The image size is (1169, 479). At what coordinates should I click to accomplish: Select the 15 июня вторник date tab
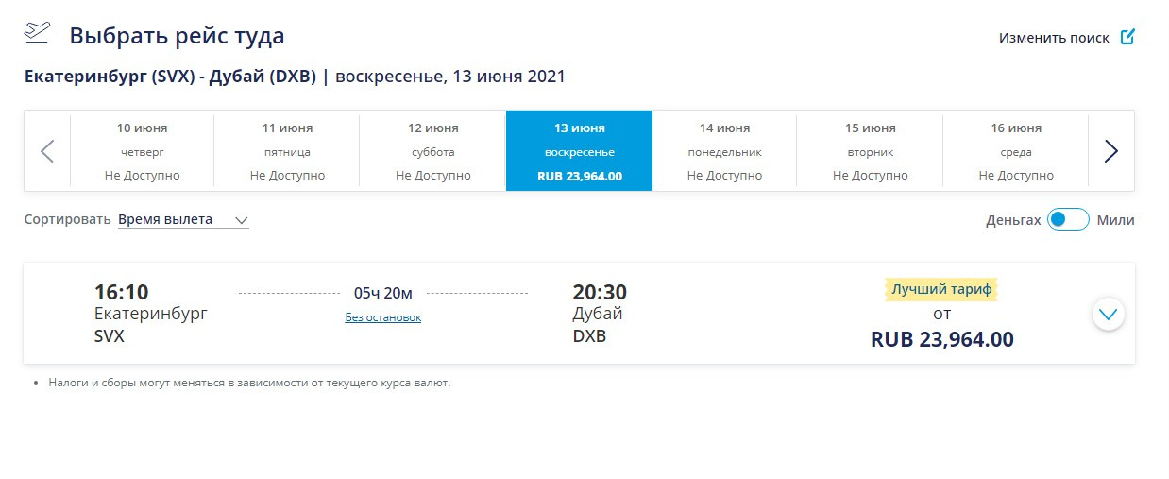(x=870, y=151)
